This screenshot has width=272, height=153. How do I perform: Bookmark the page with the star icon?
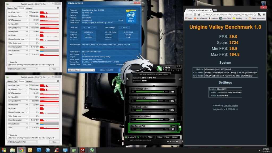tap(255, 15)
